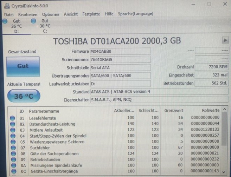Click status orb for Start/Stopp-Zyklen row

13,136
